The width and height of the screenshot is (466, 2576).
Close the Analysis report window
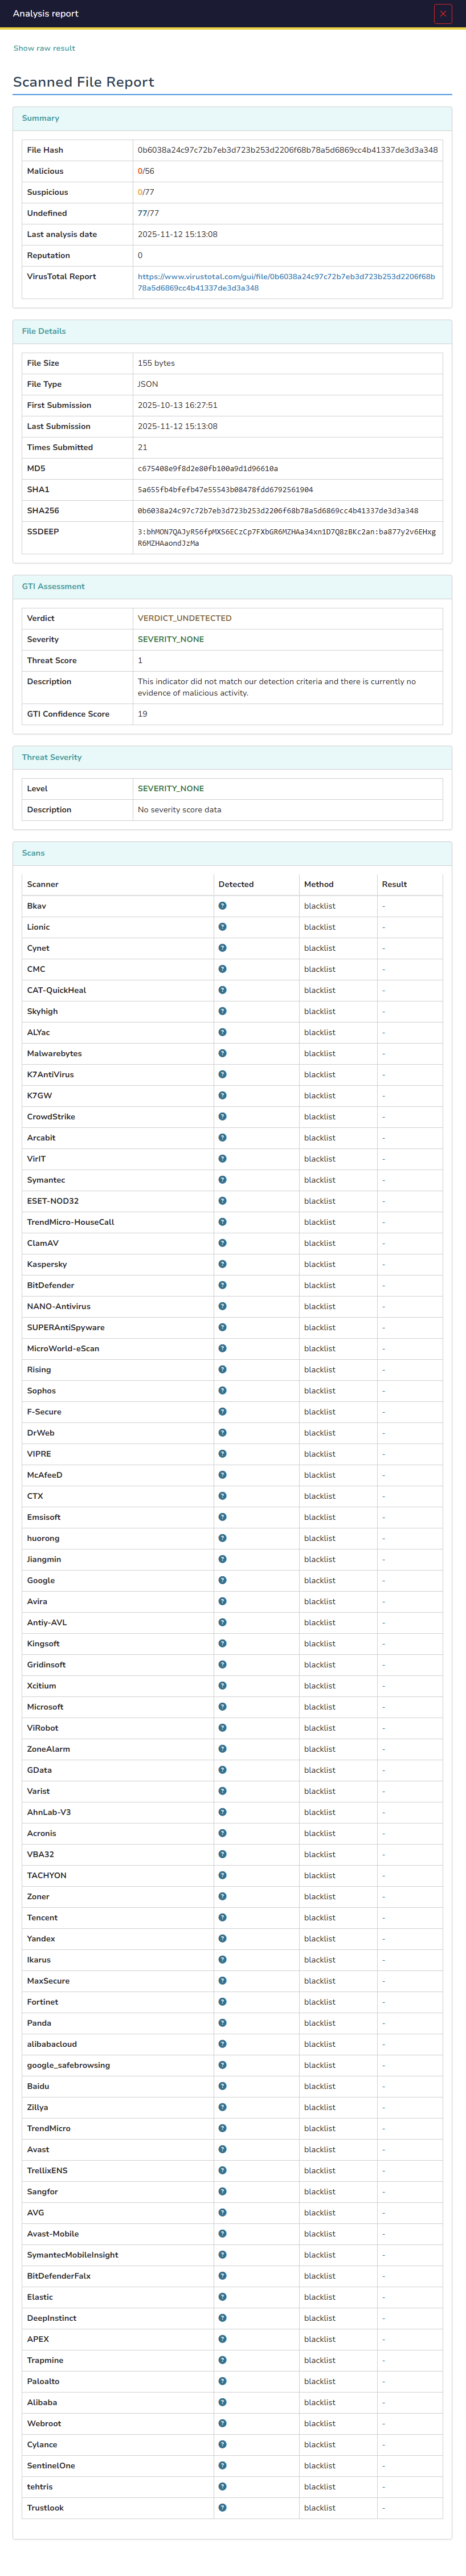444,13
